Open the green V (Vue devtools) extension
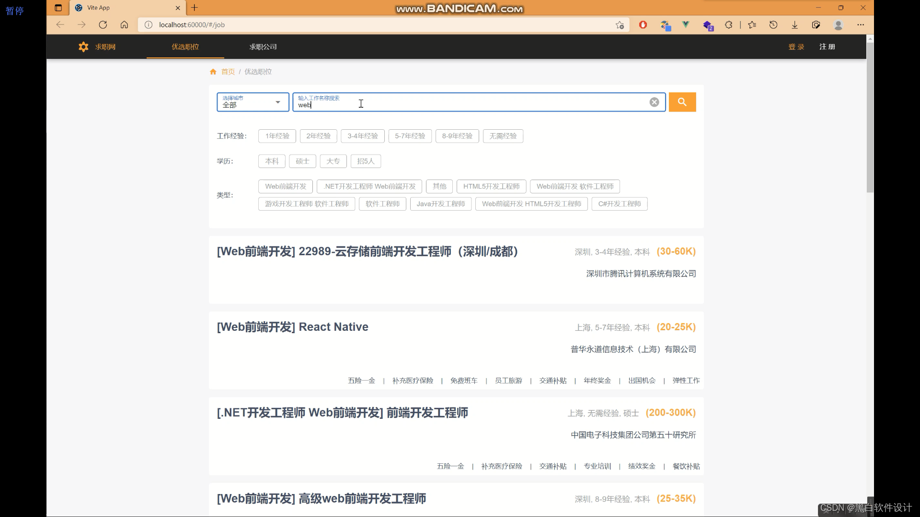This screenshot has width=920, height=517. coord(686,24)
